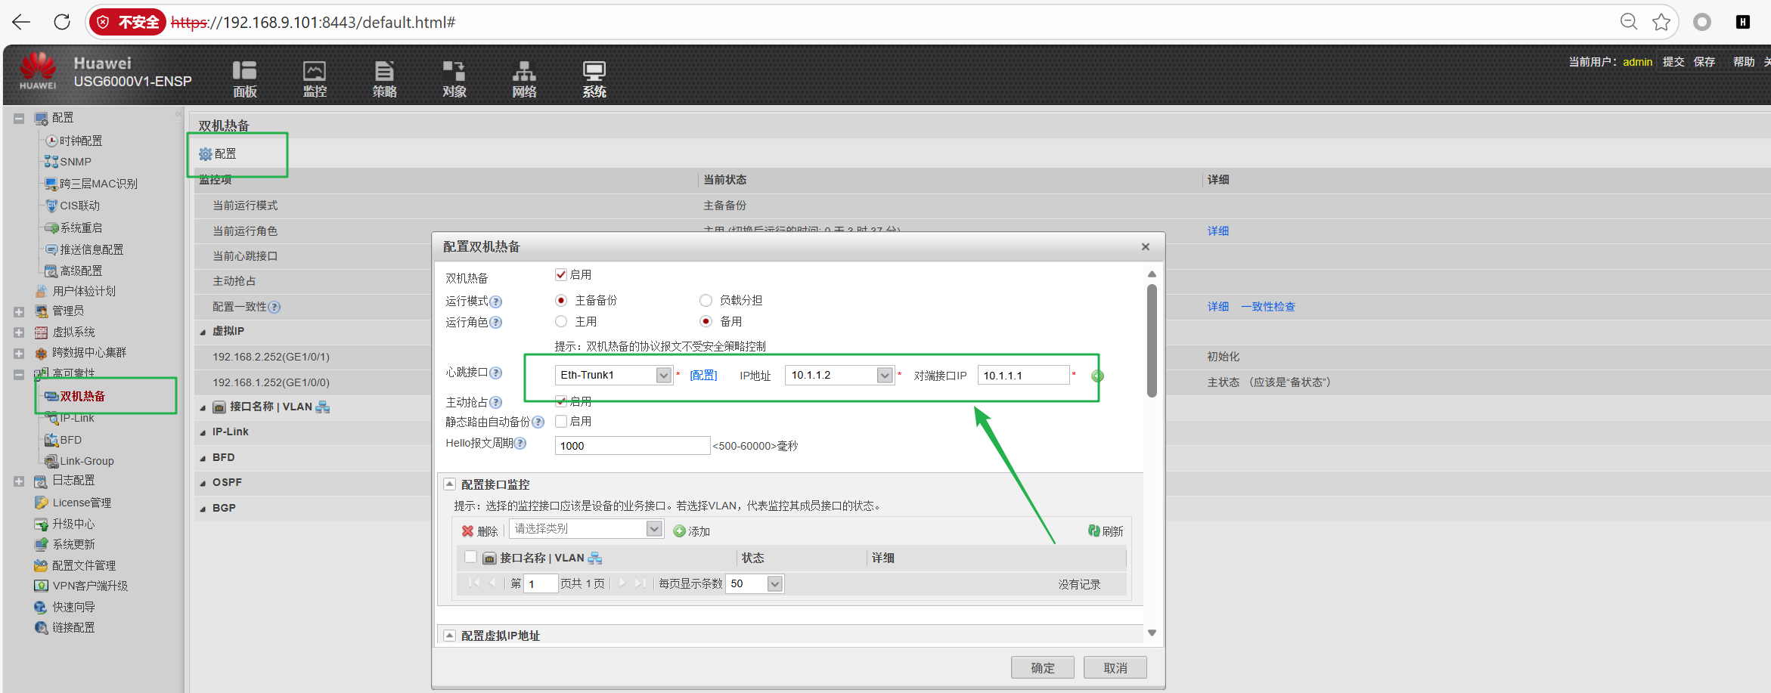
Task: Toggle the 双机热备 启用 checkbox
Action: tap(561, 275)
